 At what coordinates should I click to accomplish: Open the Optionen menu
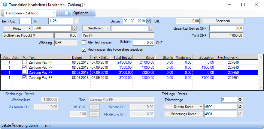tap(83, 13)
